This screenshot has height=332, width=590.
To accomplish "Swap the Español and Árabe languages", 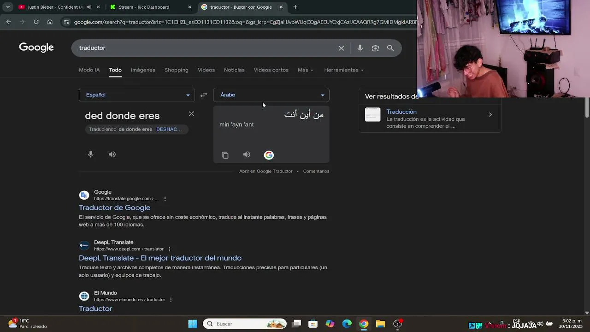I will [204, 95].
